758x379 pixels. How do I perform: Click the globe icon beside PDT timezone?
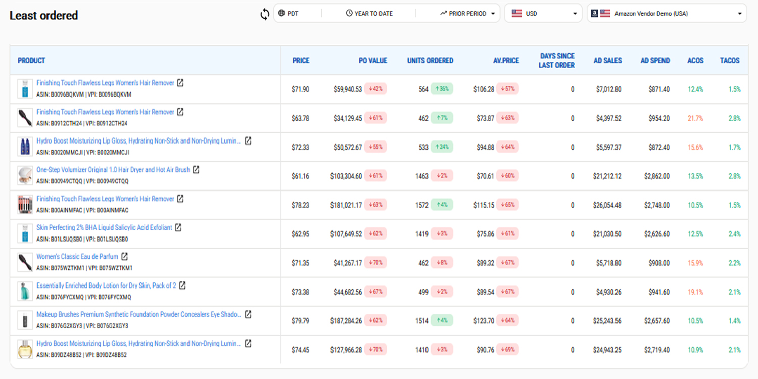(x=281, y=14)
